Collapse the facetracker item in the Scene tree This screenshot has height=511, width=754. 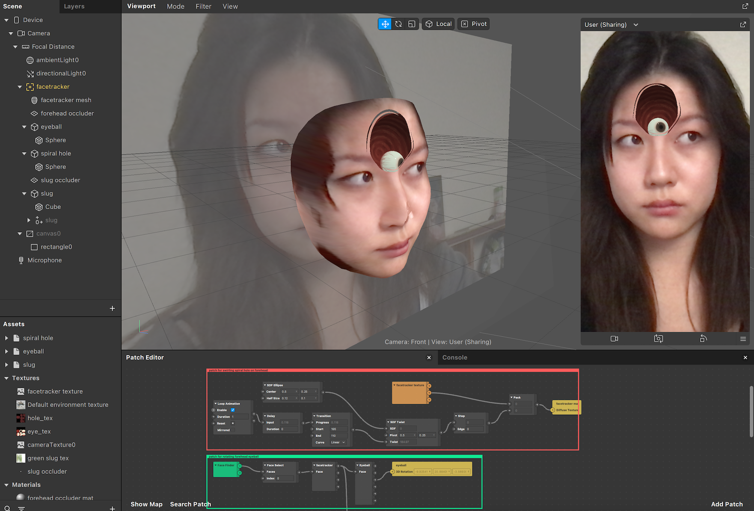[x=20, y=86]
